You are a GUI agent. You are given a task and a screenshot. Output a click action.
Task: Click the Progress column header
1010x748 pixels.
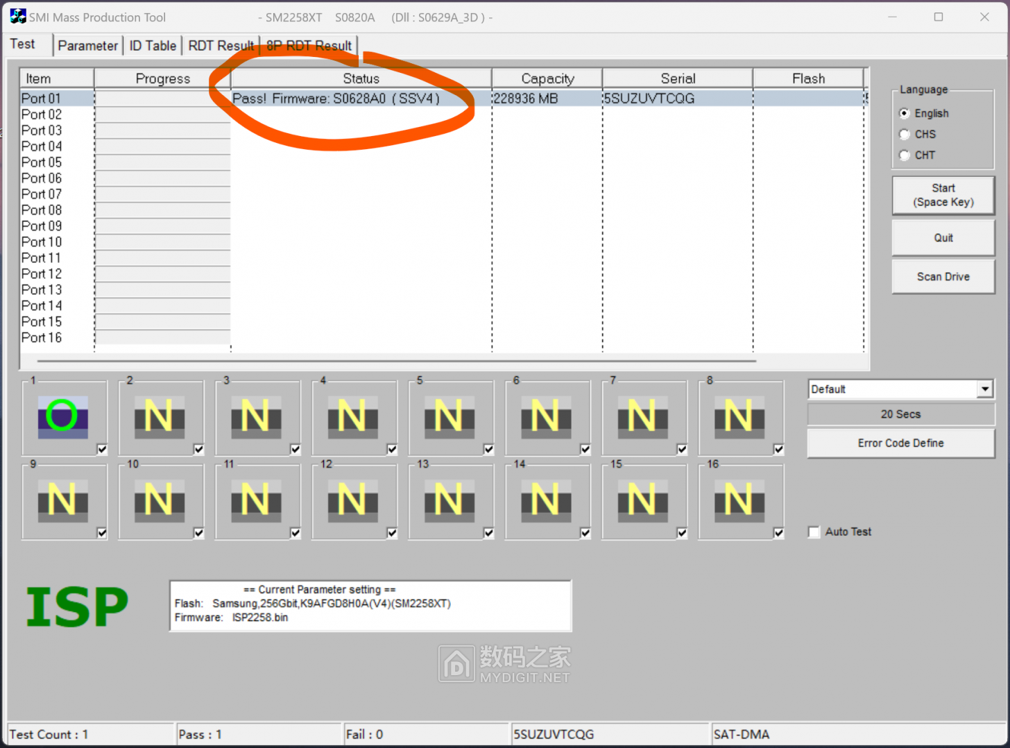(x=162, y=78)
